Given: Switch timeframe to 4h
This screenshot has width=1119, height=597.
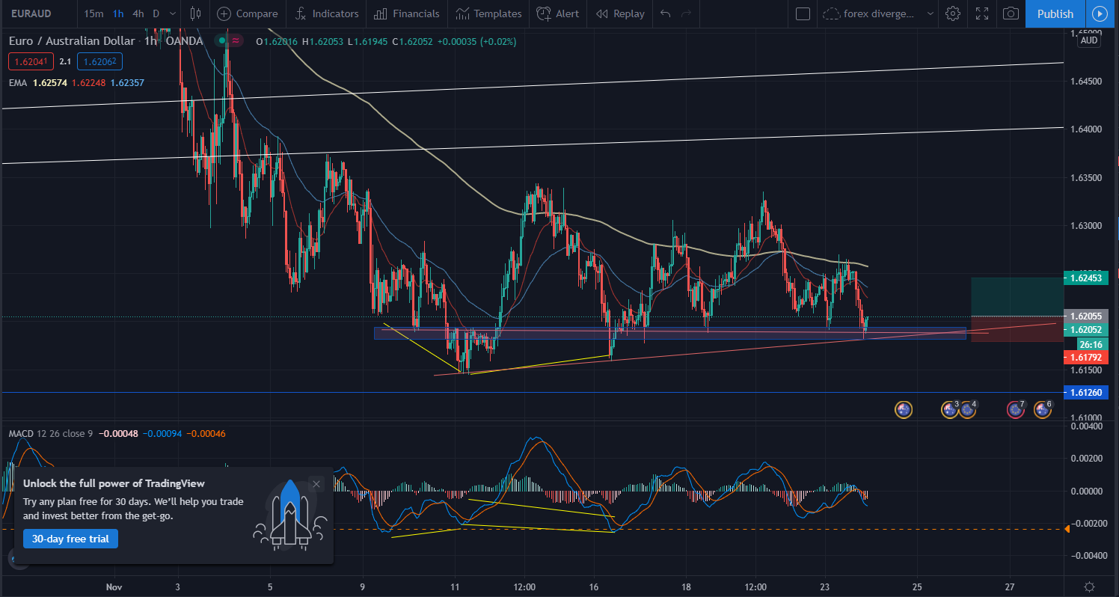Looking at the screenshot, I should coord(138,13).
